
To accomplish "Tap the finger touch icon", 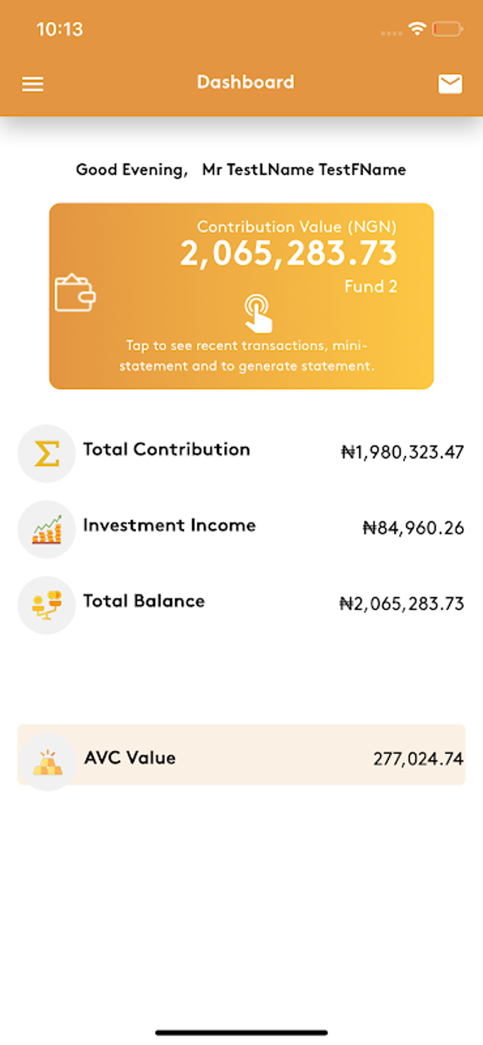I will [x=258, y=313].
